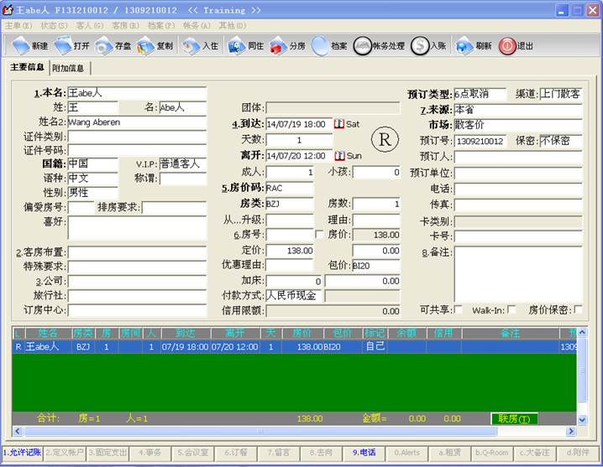
Task: Open the V.I.P field showing 普通客人
Action: pos(183,164)
